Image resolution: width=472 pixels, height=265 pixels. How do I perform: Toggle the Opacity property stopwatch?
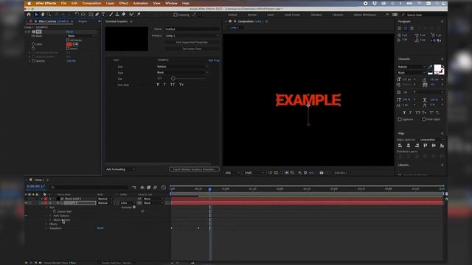pos(33,61)
